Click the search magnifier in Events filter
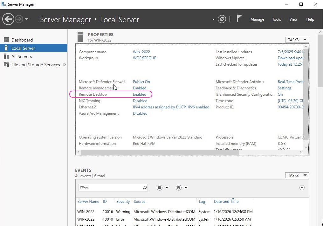 coord(145,188)
